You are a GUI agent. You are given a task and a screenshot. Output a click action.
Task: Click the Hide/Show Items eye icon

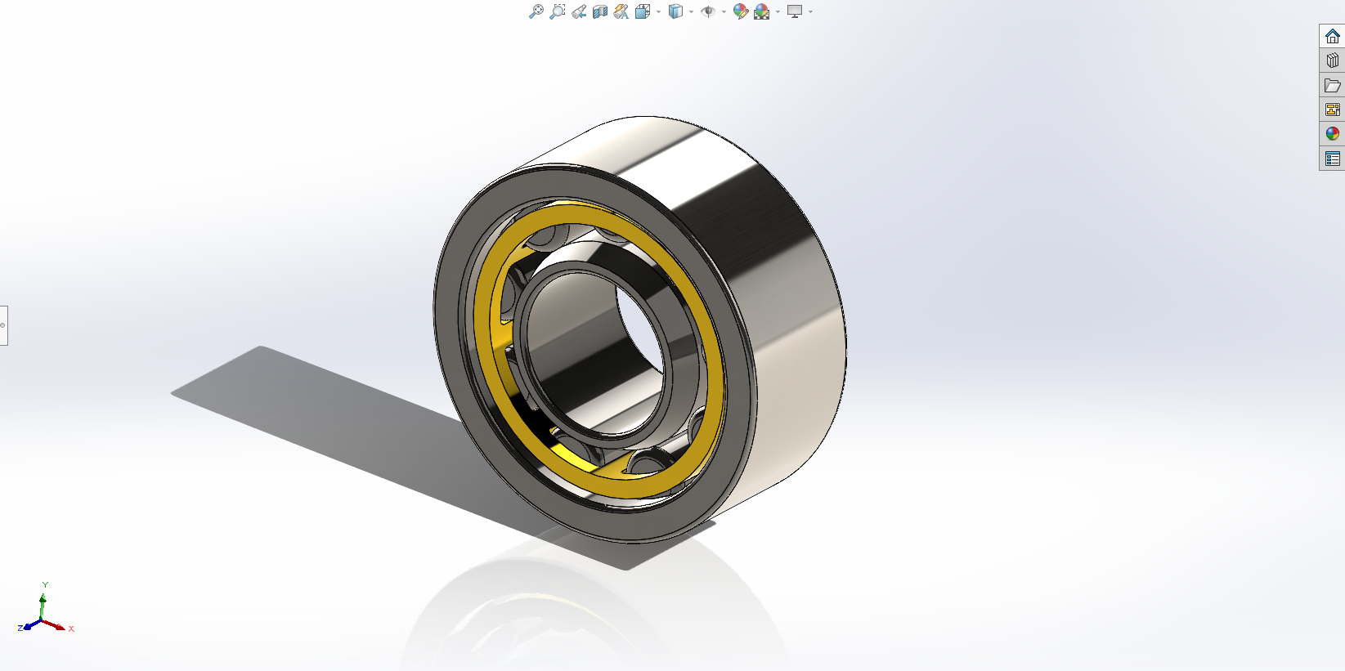[708, 11]
